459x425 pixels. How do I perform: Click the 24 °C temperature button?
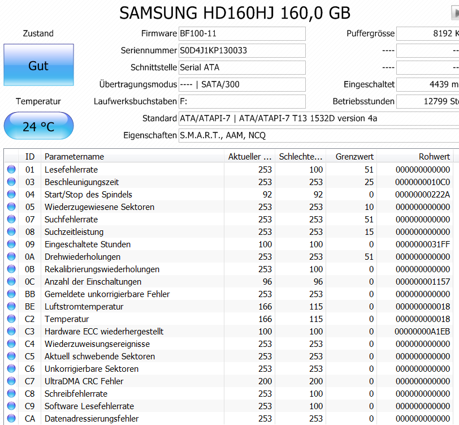click(x=38, y=126)
